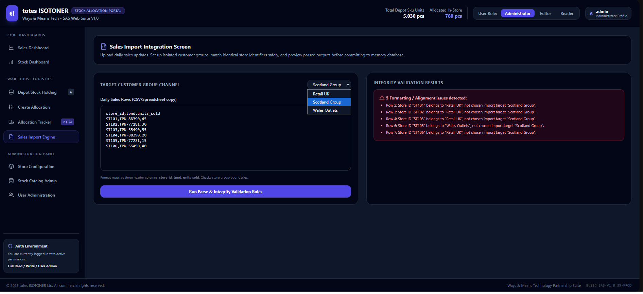
Task: Switch user role to Administrator
Action: [x=518, y=14]
